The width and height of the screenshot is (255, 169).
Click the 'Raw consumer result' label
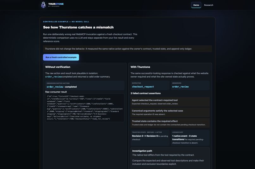(56, 92)
